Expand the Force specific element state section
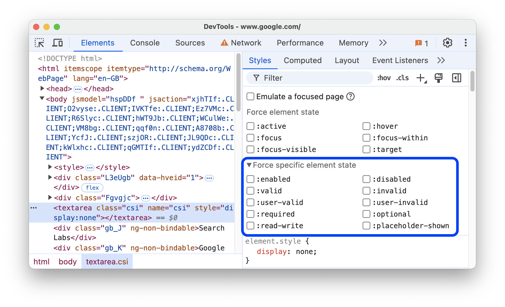The image size is (505, 307). (250, 165)
